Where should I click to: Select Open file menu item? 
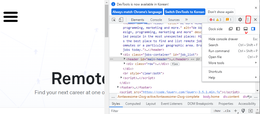(230, 57)
